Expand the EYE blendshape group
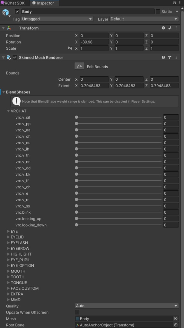 pyautogui.click(x=8, y=231)
